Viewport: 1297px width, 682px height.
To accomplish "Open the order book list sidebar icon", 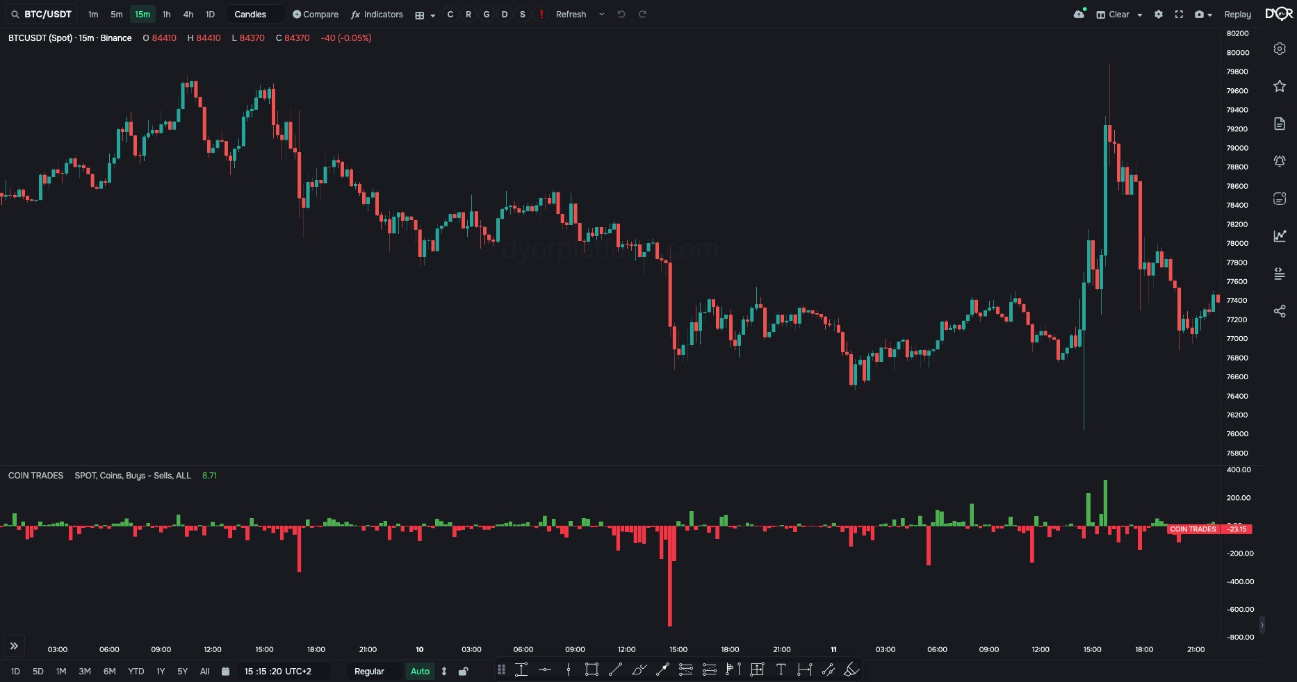I will (1280, 274).
